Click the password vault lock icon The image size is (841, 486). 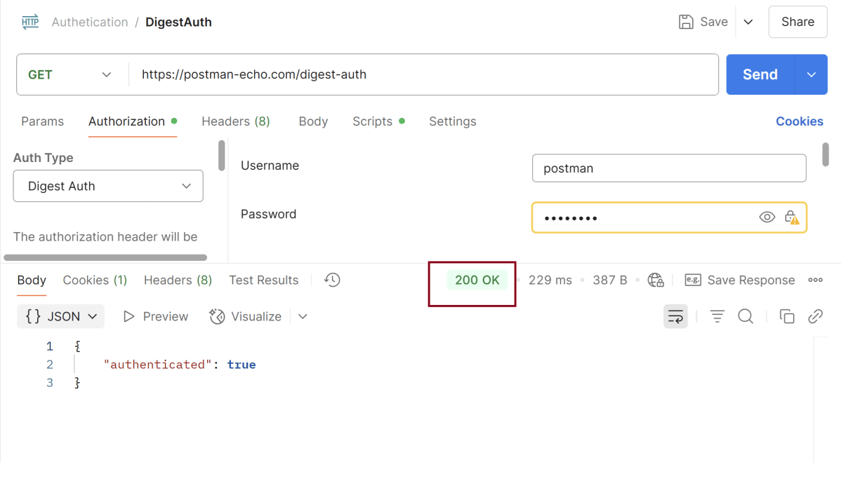[791, 217]
